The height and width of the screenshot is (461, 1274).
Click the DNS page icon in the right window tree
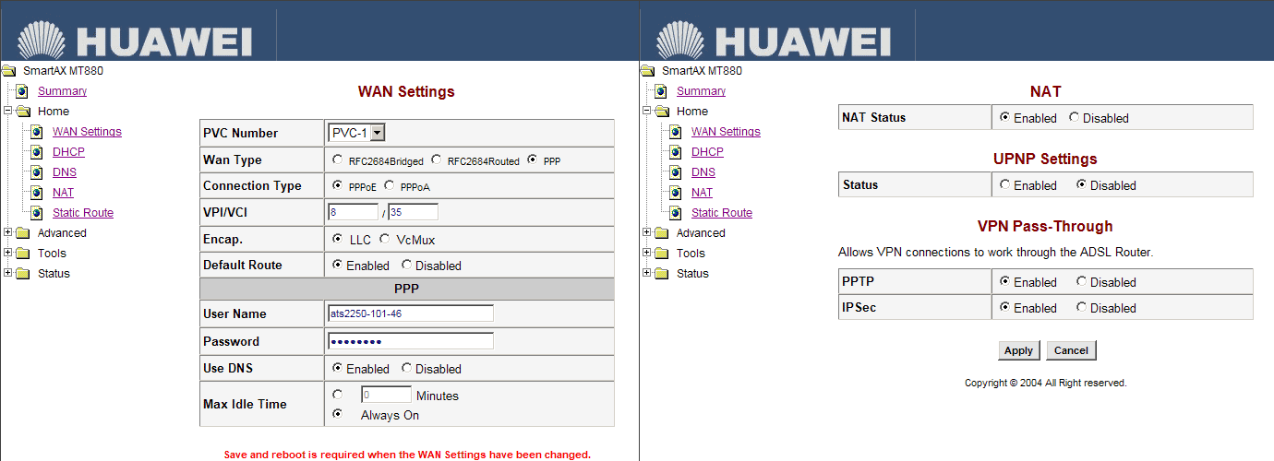[x=675, y=172]
